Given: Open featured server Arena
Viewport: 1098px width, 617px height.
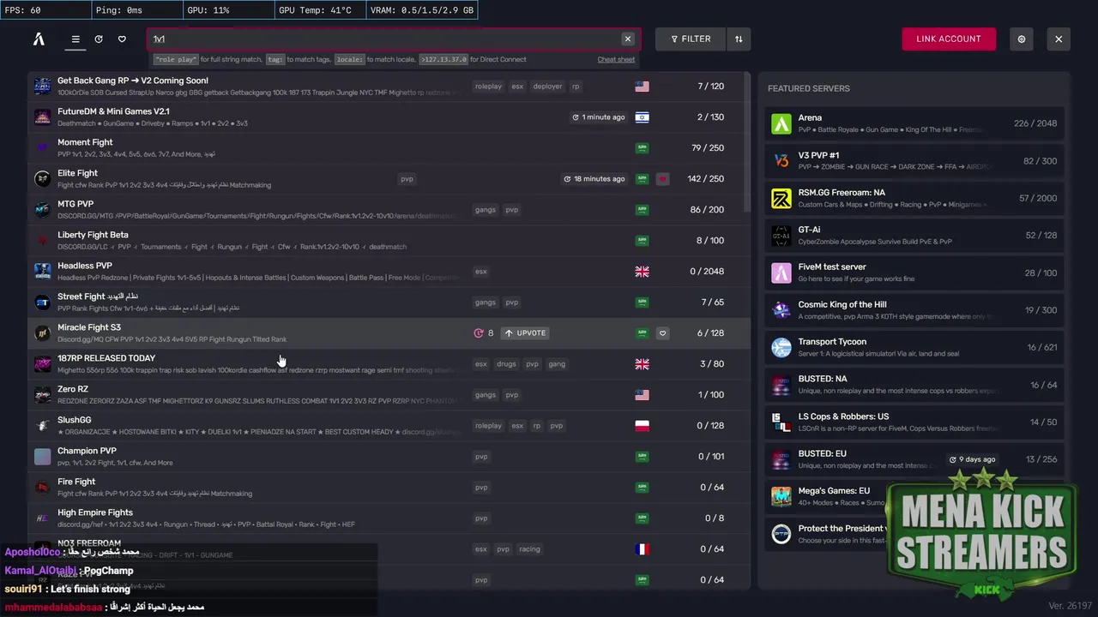Looking at the screenshot, I should (914, 123).
